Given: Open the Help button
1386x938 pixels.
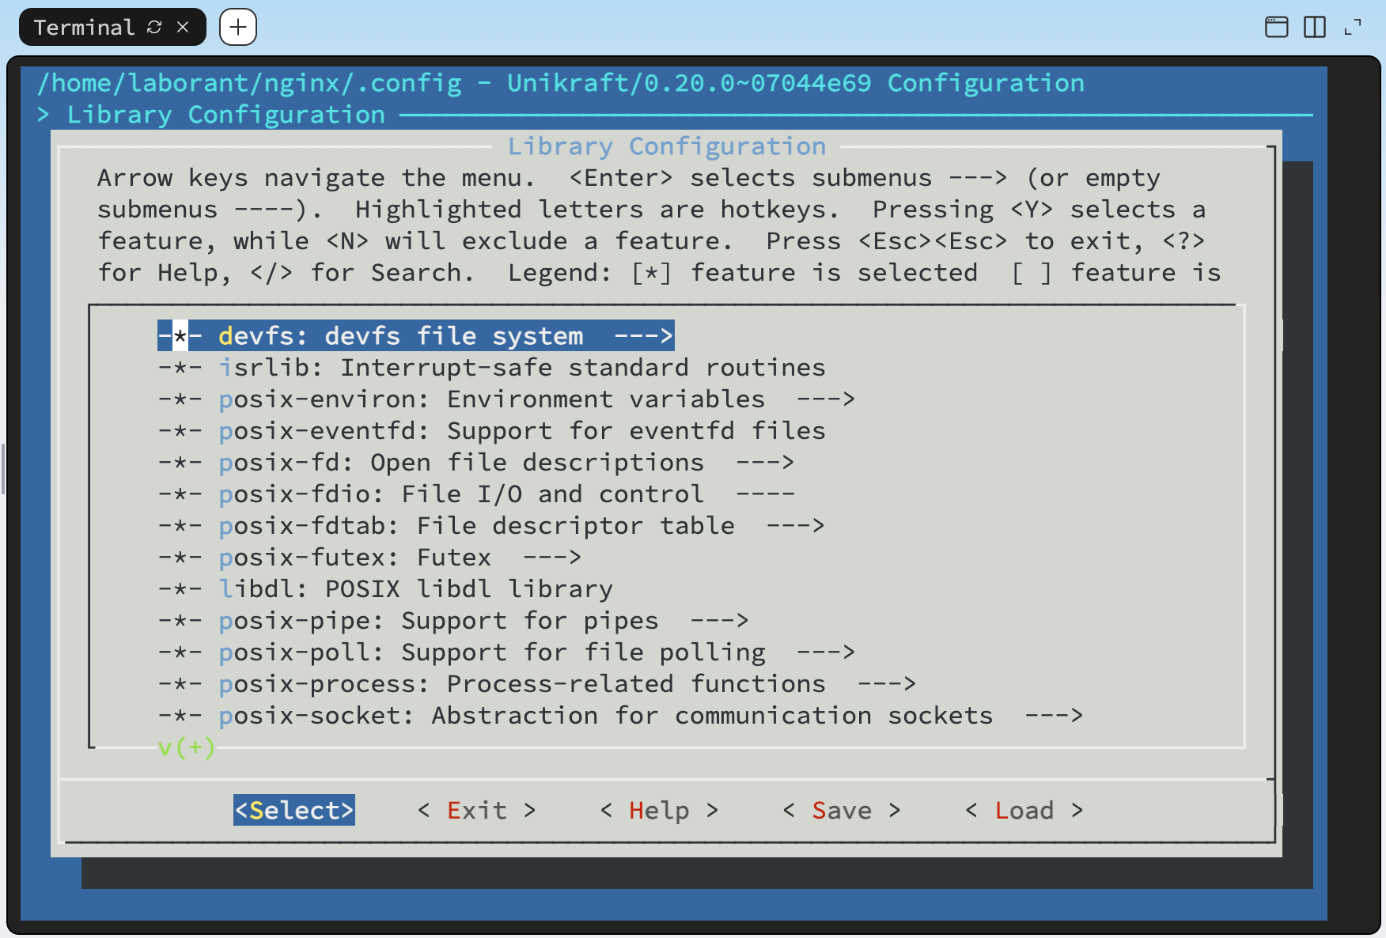Looking at the screenshot, I should click(x=660, y=810).
